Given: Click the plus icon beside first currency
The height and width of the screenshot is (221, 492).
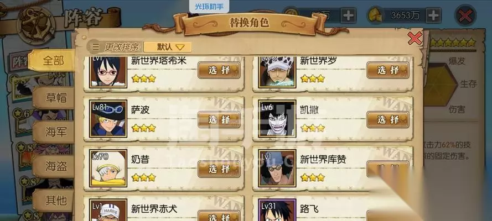Looking at the screenshot, I should (348, 15).
